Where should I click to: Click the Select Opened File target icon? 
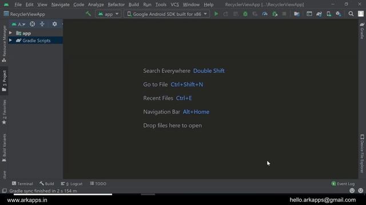pyautogui.click(x=33, y=24)
